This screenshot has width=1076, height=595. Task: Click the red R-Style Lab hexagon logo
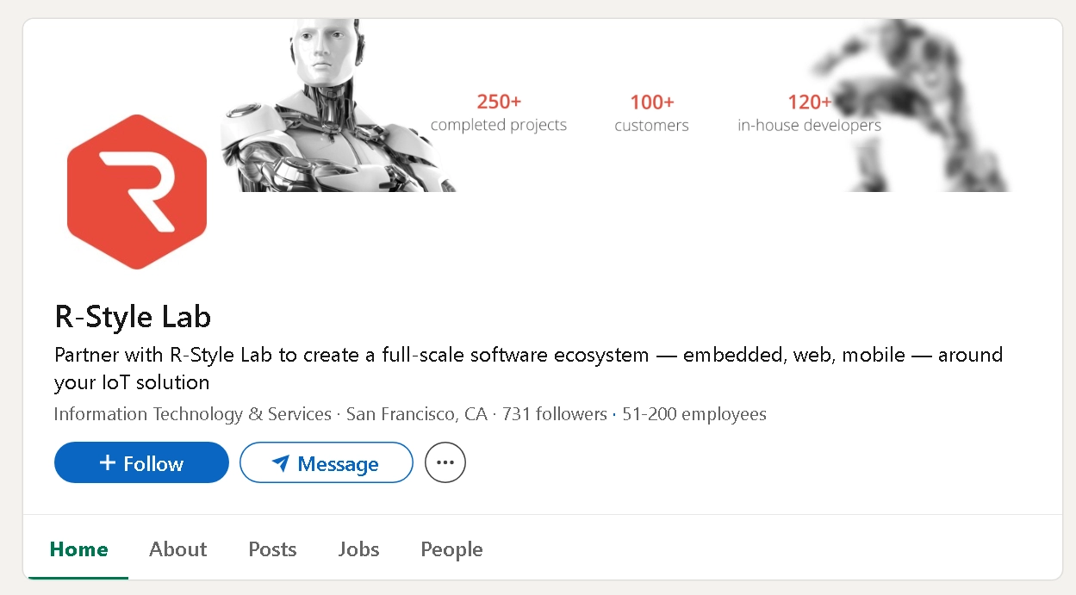click(x=137, y=192)
